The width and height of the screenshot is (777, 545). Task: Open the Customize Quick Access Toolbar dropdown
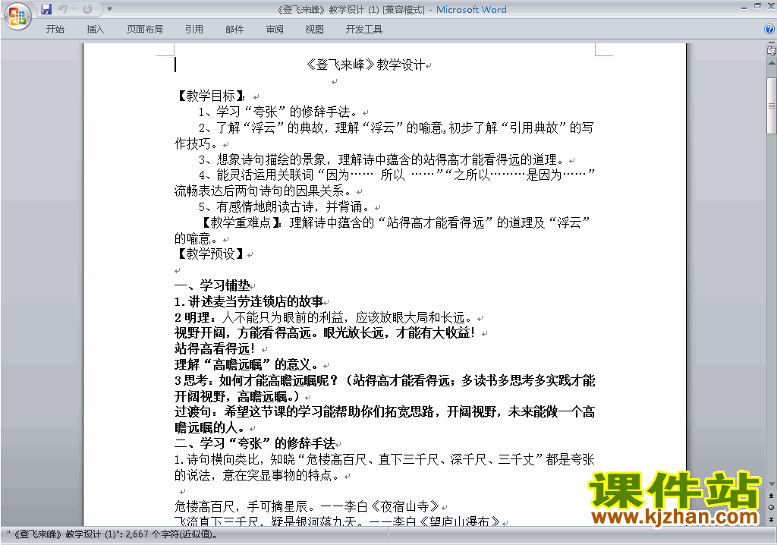(x=109, y=9)
